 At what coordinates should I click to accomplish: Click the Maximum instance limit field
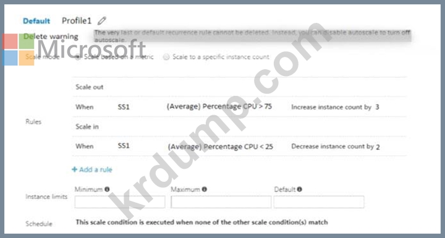221,202
